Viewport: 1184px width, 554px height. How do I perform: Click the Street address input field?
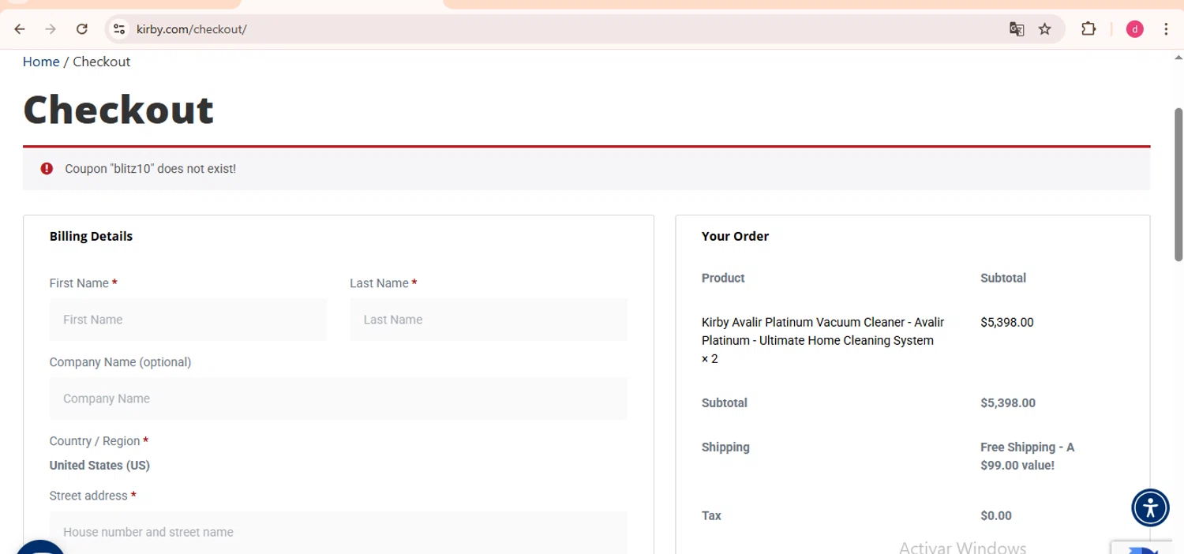338,532
